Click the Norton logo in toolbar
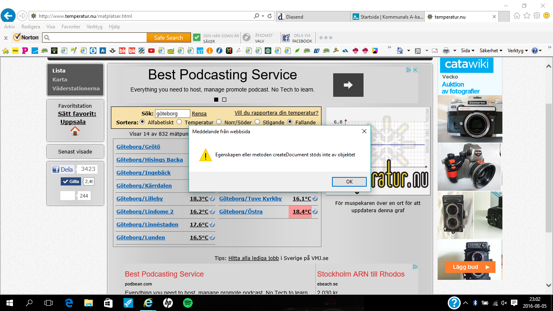Screen dimensions: 553x311 click(x=26, y=38)
